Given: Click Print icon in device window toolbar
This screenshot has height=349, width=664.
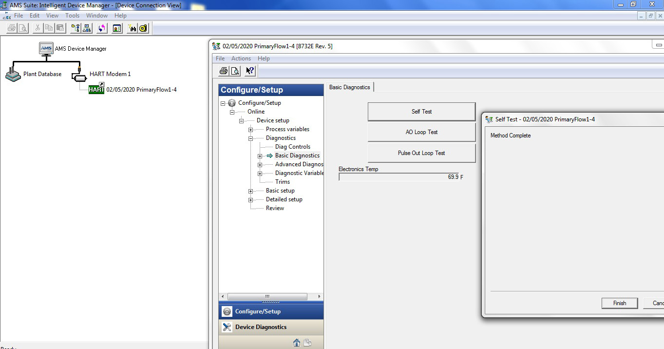Looking at the screenshot, I should point(224,71).
